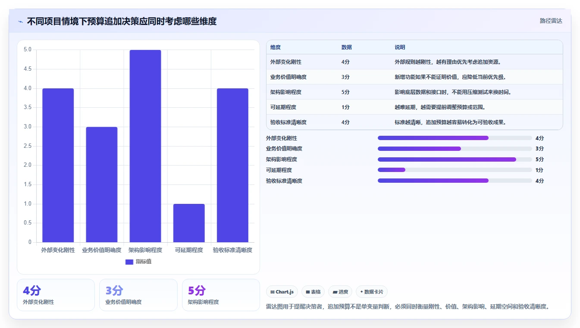Click the 验收标准清晰度 bar in chart

point(232,165)
